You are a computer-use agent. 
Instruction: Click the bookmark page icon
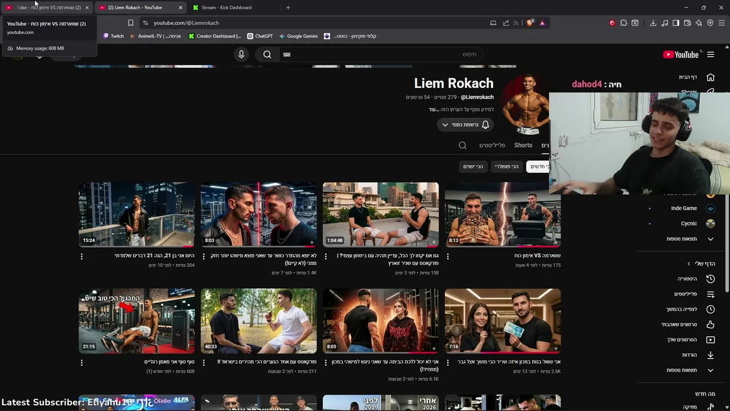point(131,23)
